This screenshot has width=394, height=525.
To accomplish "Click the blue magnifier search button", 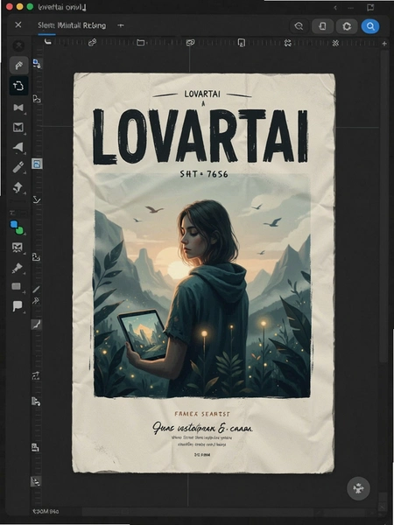I will pos(370,25).
